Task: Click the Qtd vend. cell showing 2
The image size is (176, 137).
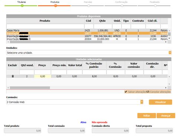Action: pos(27,76)
